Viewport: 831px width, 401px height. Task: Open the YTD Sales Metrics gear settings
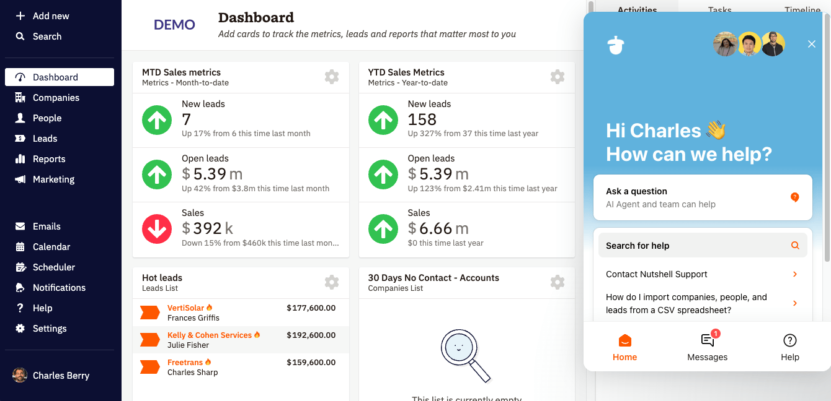click(558, 77)
